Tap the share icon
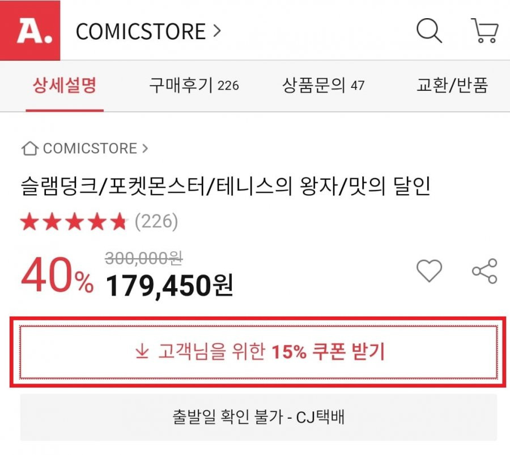 click(x=484, y=271)
